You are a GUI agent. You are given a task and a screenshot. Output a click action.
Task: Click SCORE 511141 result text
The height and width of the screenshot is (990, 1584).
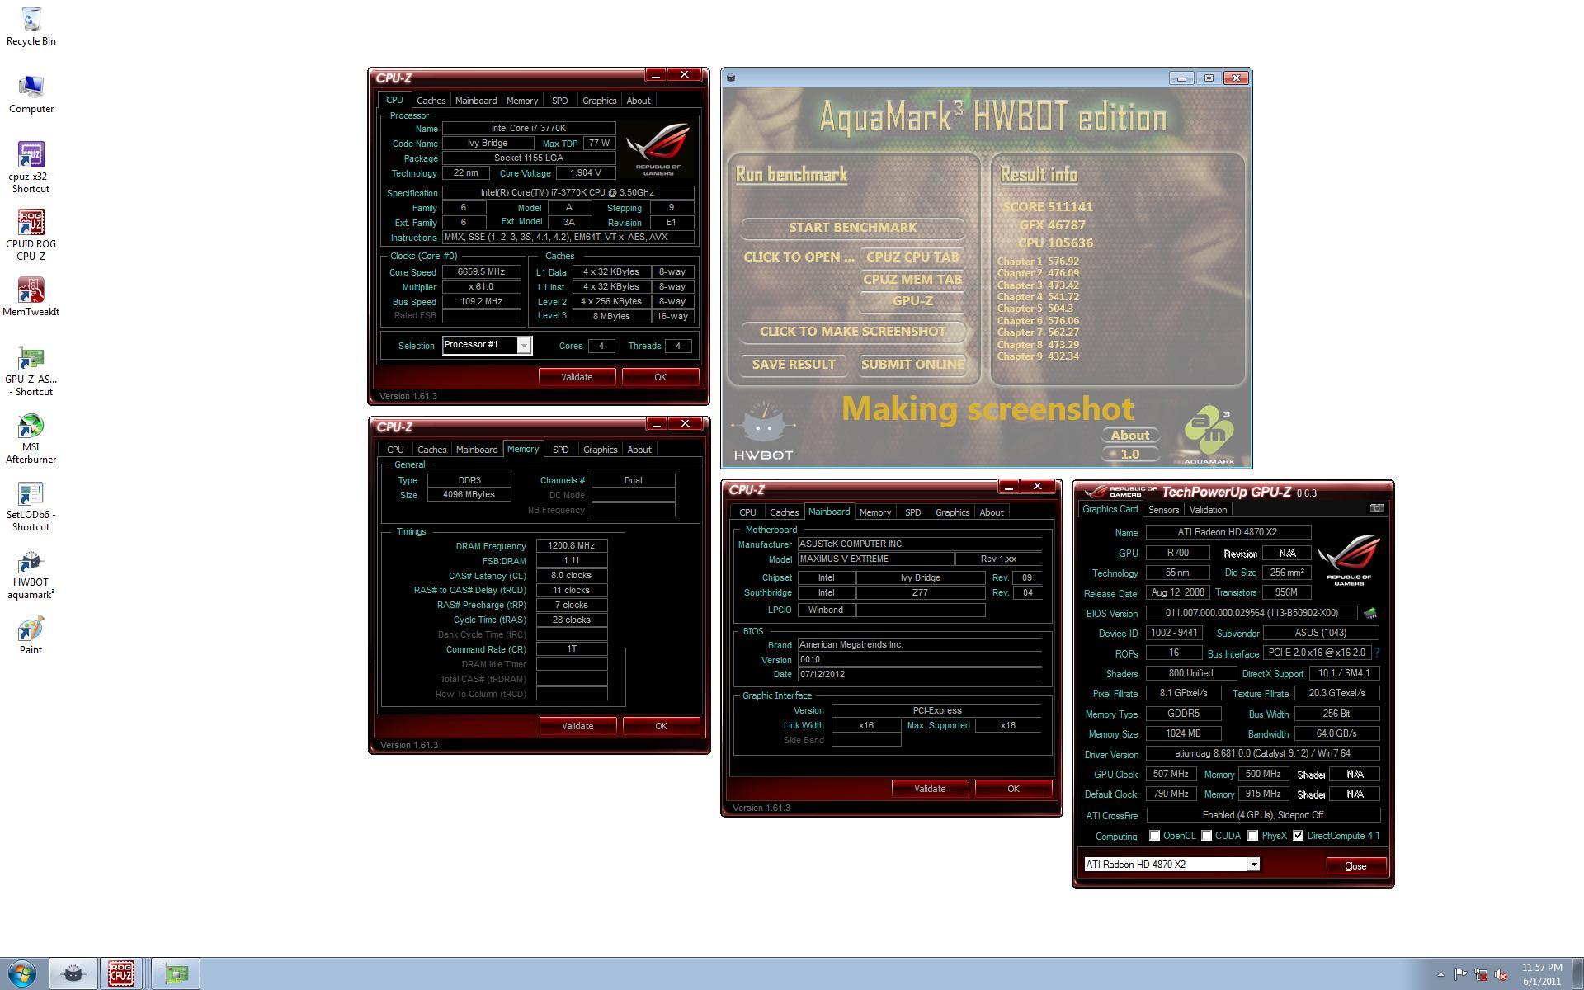click(1048, 207)
